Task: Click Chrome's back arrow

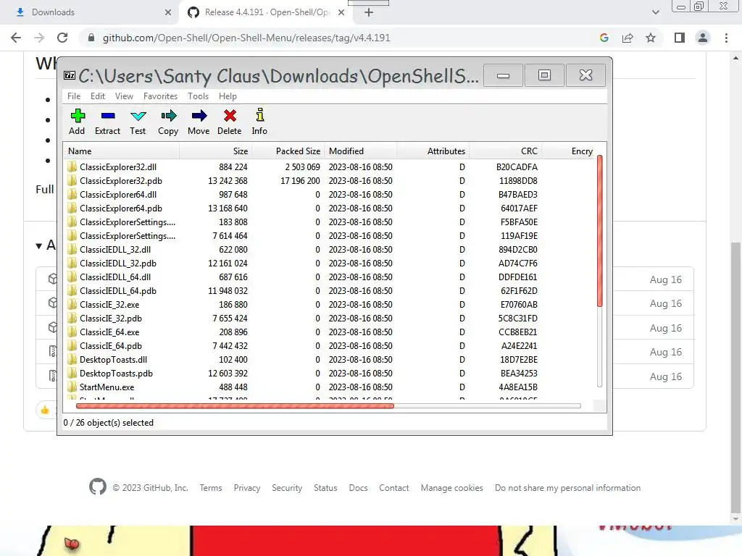Action: pos(16,38)
